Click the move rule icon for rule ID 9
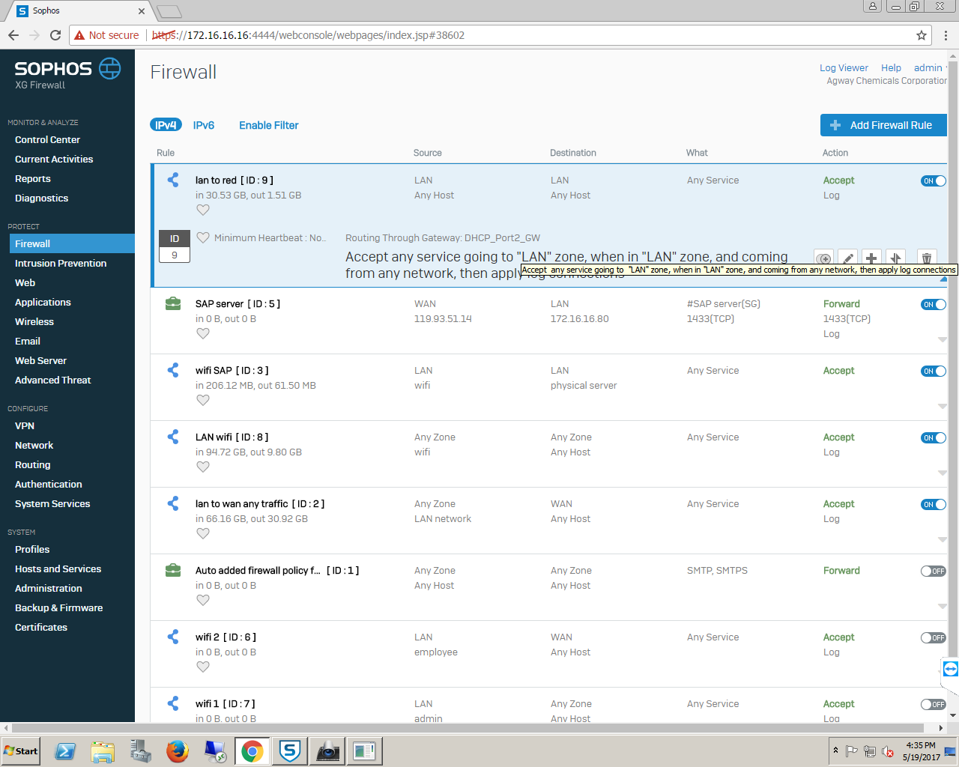Image resolution: width=959 pixels, height=767 pixels. [895, 258]
